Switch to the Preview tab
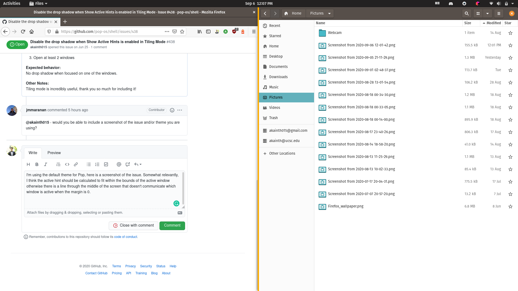518x291 pixels. [x=54, y=153]
